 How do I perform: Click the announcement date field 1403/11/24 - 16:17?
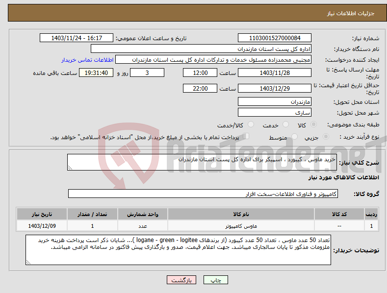pyautogui.click(x=77, y=38)
